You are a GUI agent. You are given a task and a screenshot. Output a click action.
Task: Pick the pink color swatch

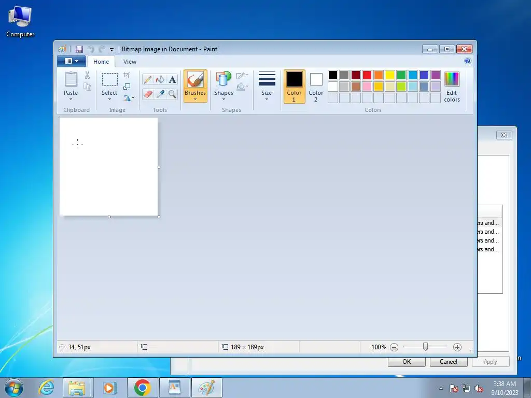tap(367, 87)
